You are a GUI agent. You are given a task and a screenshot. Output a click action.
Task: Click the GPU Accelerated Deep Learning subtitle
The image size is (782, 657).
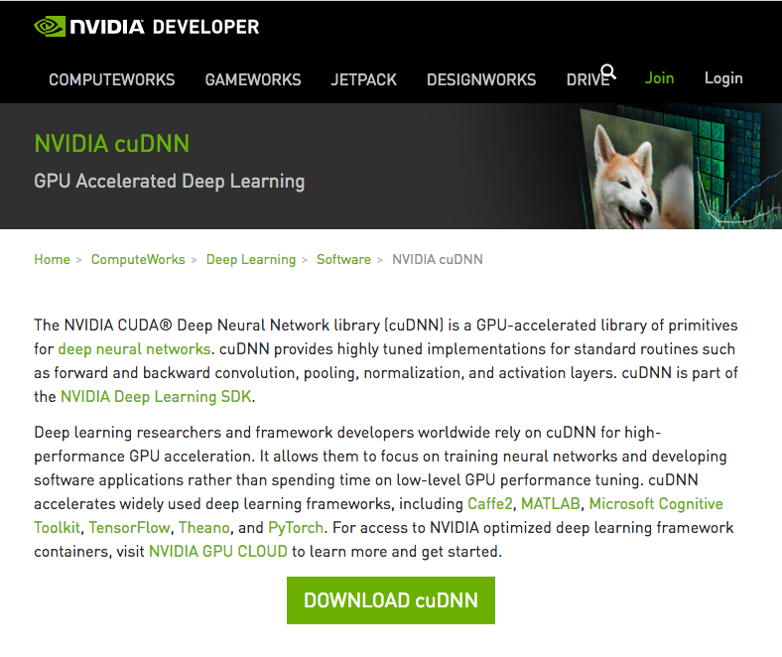point(169,182)
